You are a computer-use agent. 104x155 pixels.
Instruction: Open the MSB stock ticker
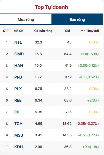coord(19,135)
